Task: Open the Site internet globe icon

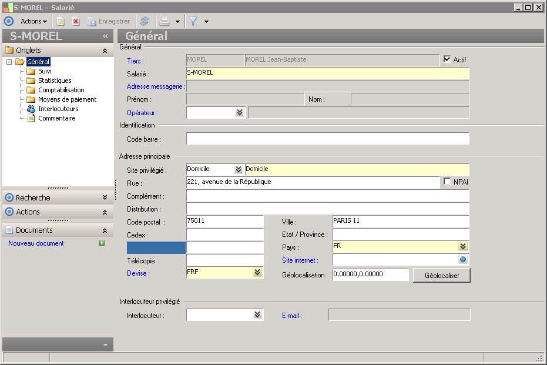Action: (463, 260)
